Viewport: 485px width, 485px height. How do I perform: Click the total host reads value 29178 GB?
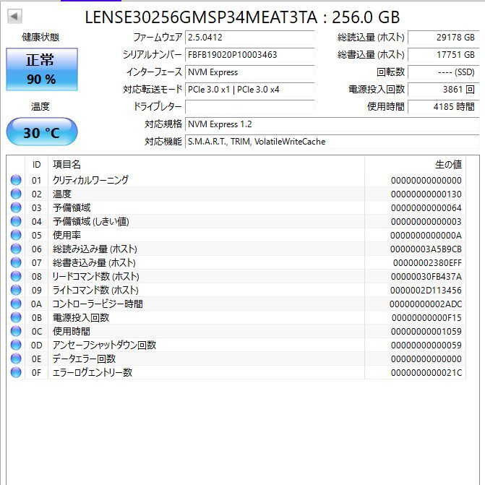tap(443, 38)
